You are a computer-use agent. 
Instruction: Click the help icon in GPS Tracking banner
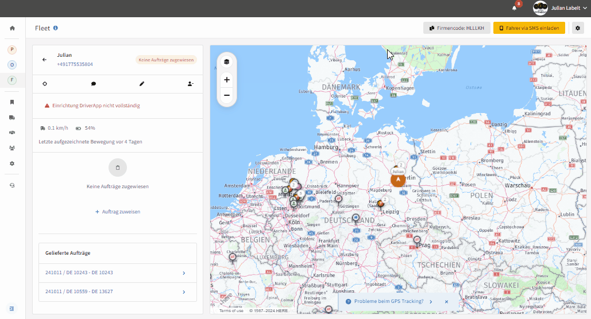(348, 301)
